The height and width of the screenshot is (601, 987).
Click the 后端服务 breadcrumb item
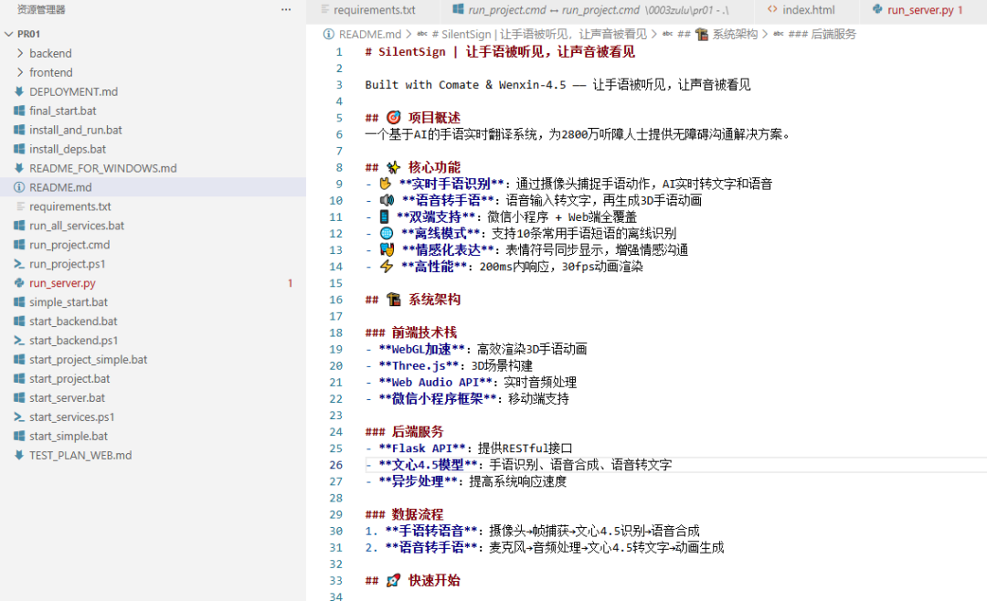click(x=833, y=34)
